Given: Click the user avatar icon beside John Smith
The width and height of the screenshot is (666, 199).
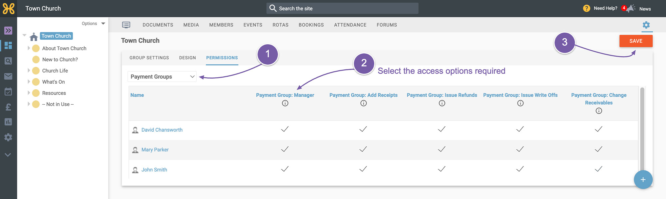Looking at the screenshot, I should [x=135, y=170].
